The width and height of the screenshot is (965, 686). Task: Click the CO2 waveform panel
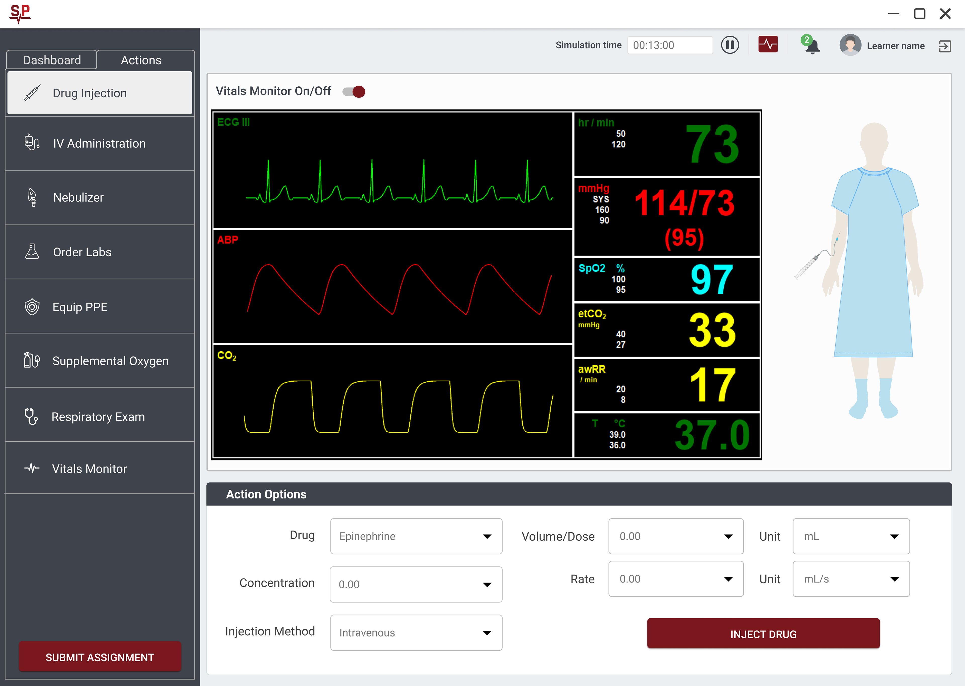[393, 401]
